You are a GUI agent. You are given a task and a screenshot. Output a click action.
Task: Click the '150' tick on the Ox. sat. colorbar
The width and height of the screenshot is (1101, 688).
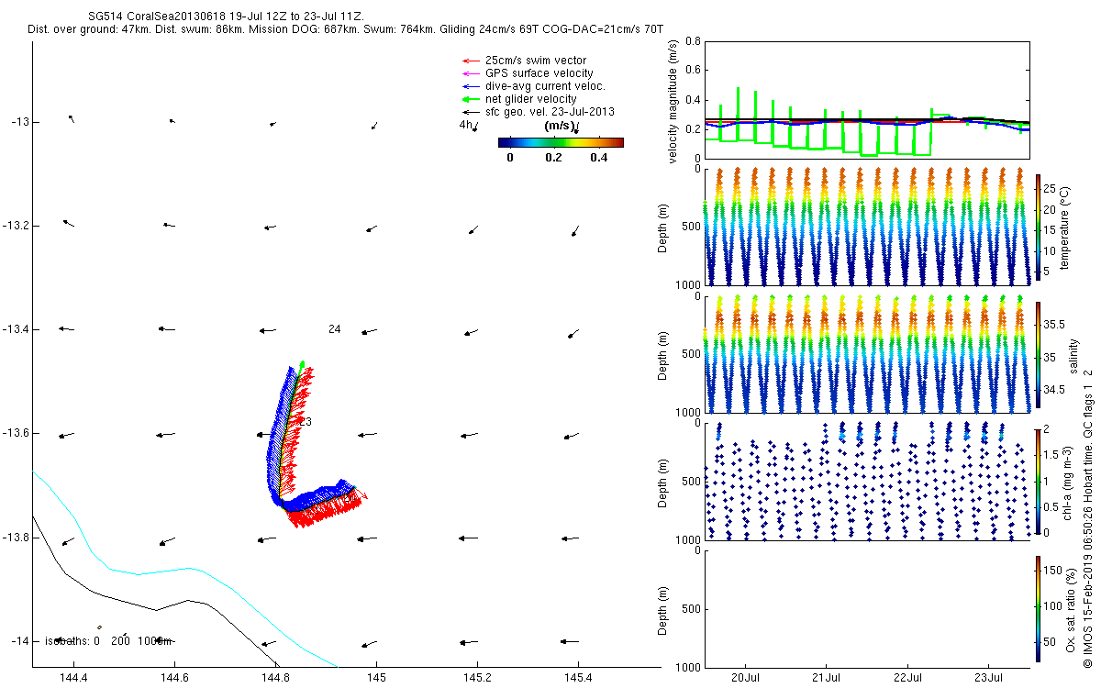(x=1052, y=570)
